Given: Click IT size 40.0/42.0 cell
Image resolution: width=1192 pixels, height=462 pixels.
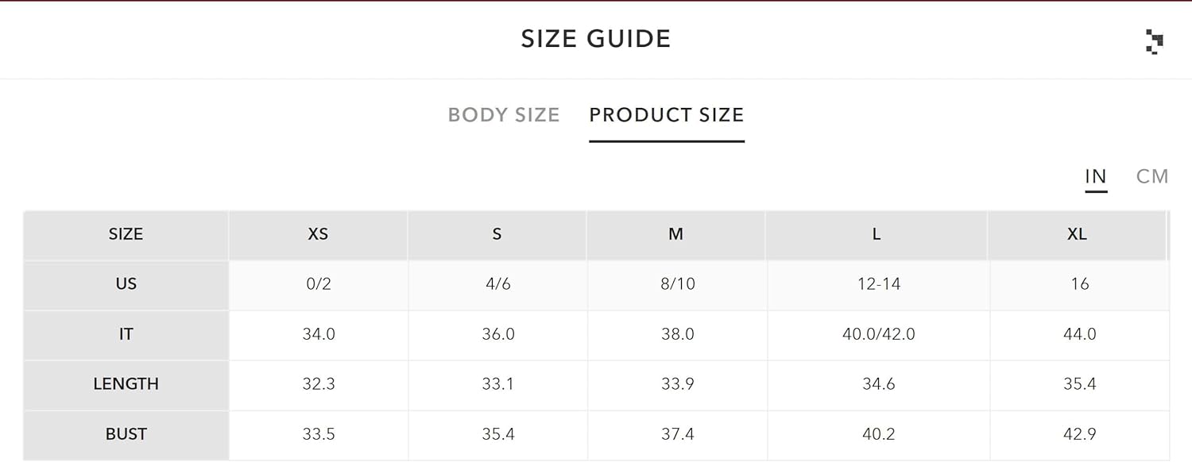Looking at the screenshot, I should click(878, 334).
